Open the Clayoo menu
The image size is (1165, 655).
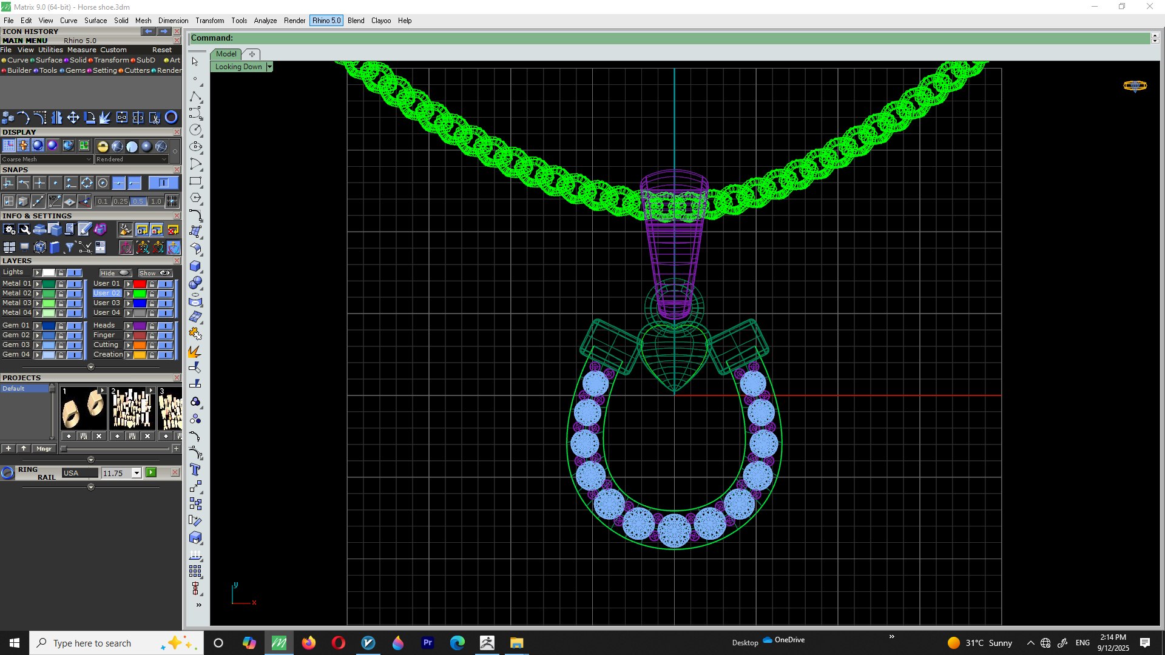click(x=381, y=21)
